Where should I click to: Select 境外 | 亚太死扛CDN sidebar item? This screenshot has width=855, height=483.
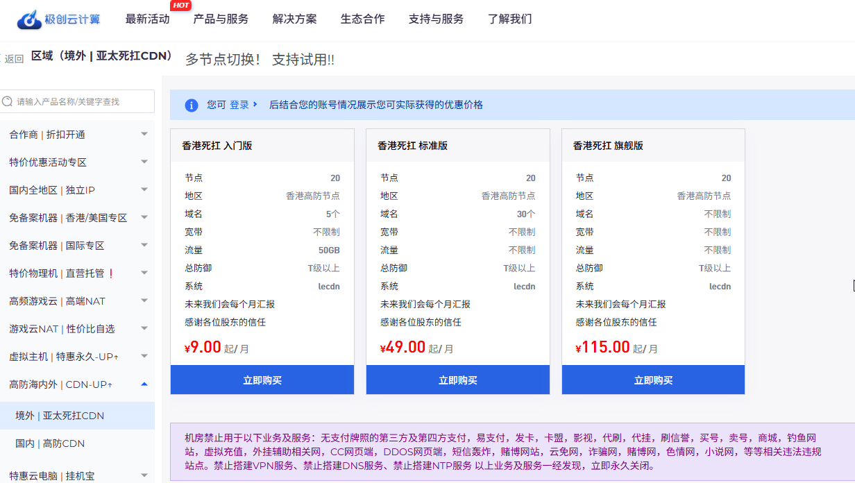[60, 416]
